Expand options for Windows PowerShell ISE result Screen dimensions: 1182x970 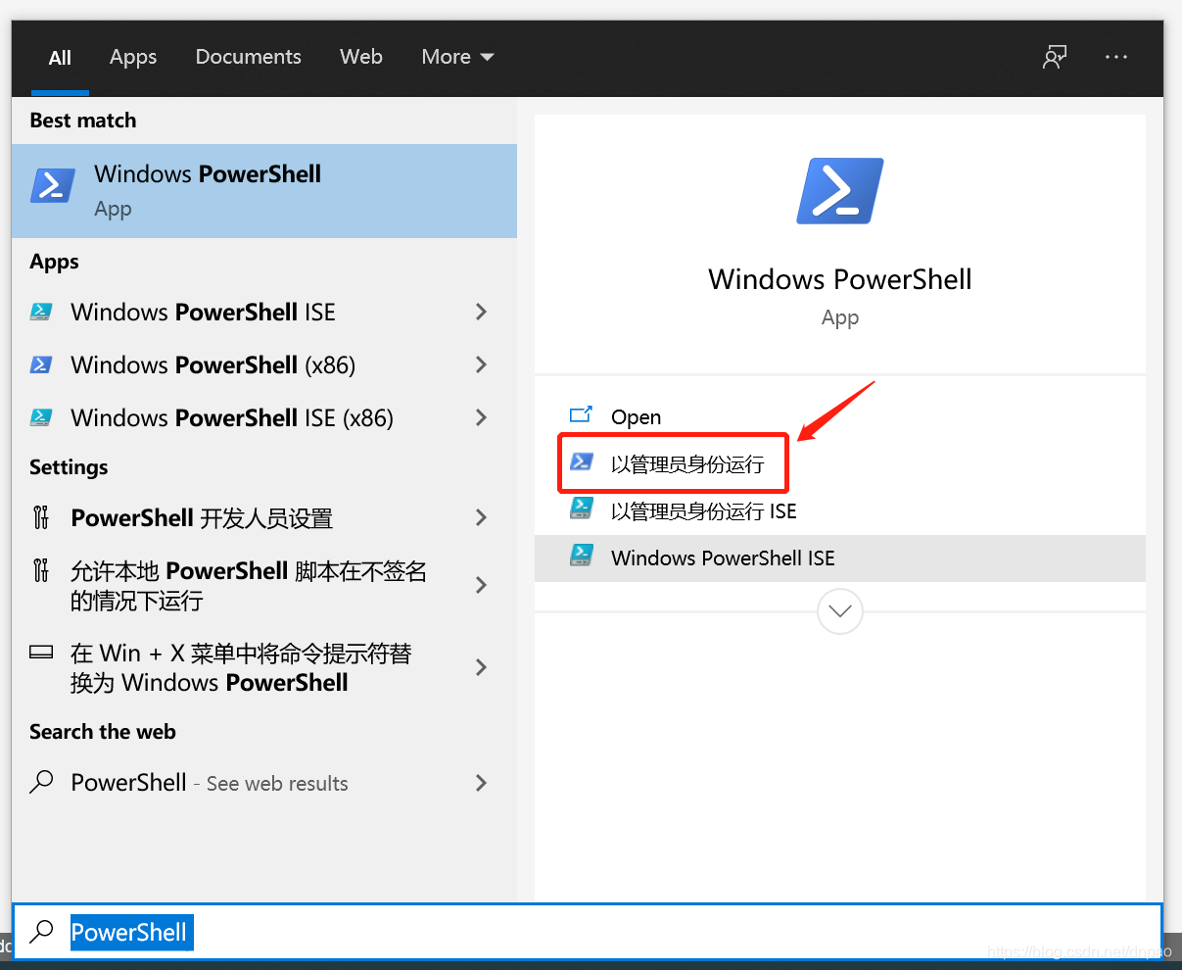481,312
